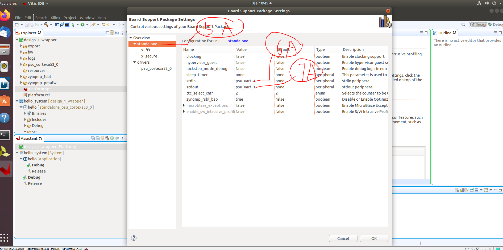This screenshot has height=250, width=503.
Task: Click the Build hammer icon in main toolbar
Action: tap(46, 24)
